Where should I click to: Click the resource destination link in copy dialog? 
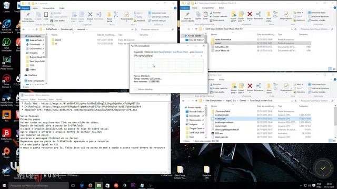[199, 52]
